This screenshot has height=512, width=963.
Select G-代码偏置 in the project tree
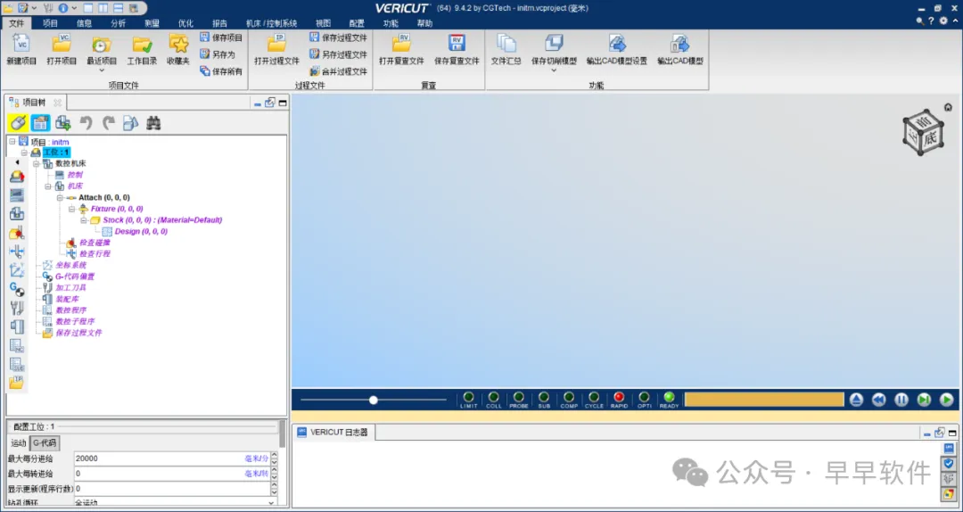75,277
